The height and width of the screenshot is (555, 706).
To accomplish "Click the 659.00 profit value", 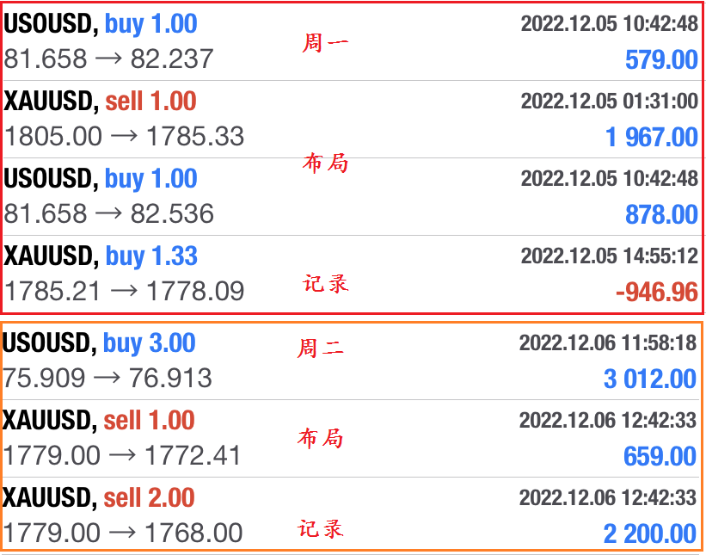I will click(660, 456).
